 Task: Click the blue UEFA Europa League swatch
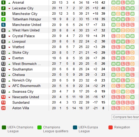click(75, 127)
